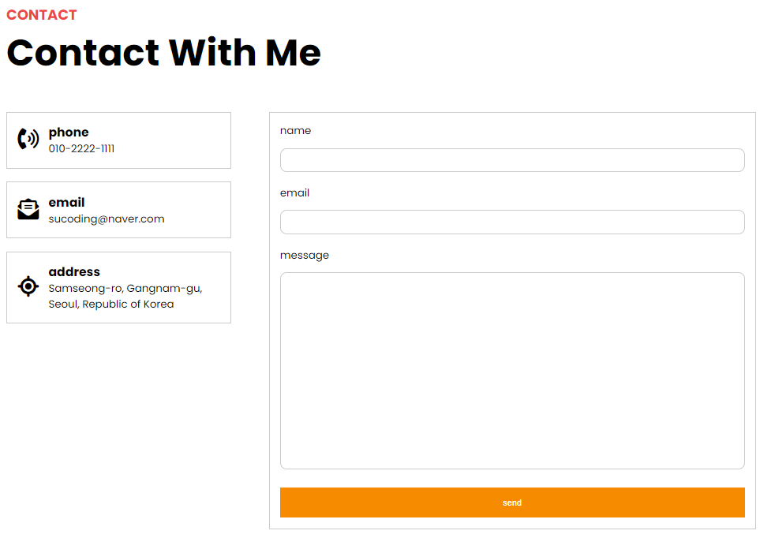The height and width of the screenshot is (538, 771).
Task: Click the 'Seoul, Republic of Korea' line
Action: coord(111,304)
